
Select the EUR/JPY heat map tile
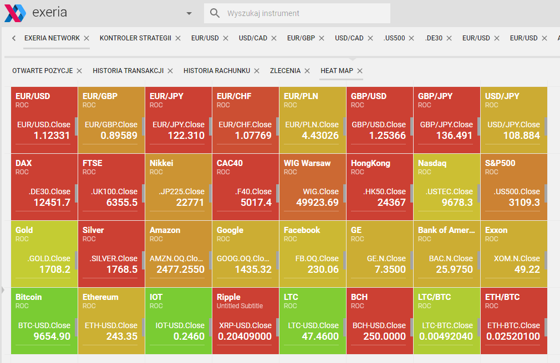pos(179,120)
